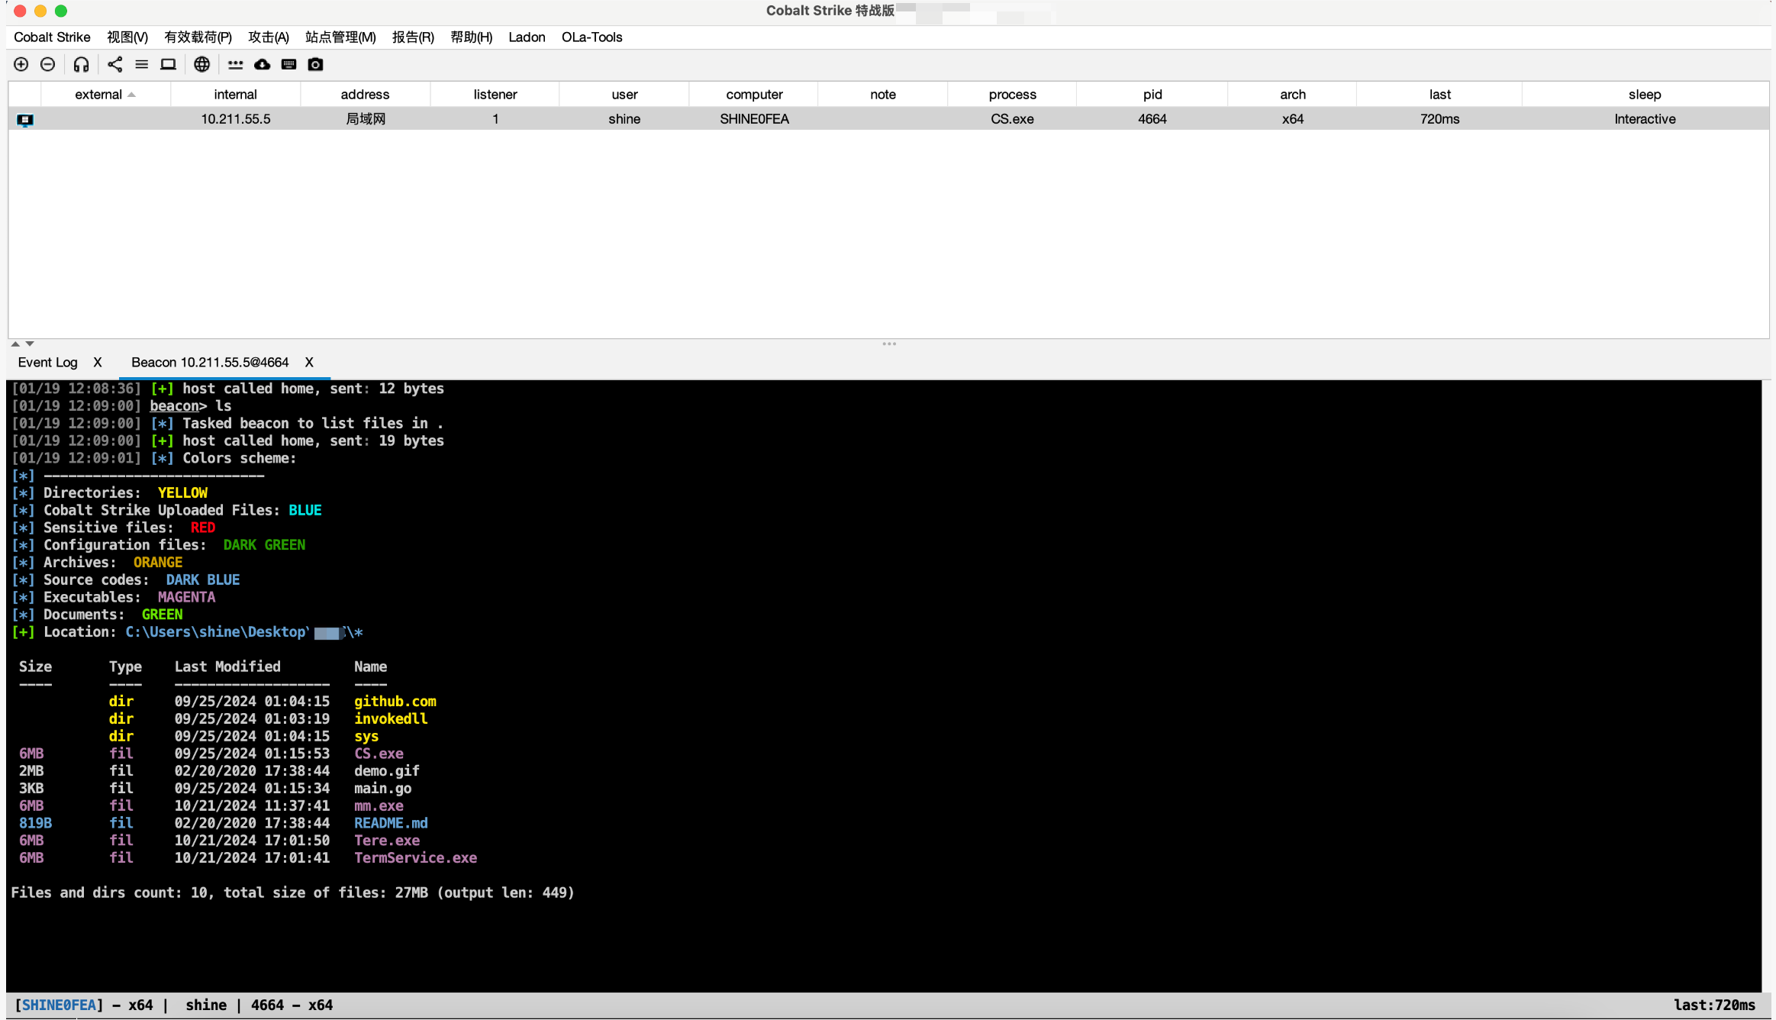The width and height of the screenshot is (1776, 1020).
Task: Sort by the process column header
Action: pyautogui.click(x=1012, y=95)
